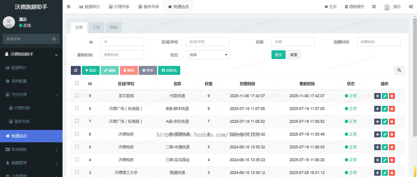Open 代理列表 in the sidebar submenu
Screen dimensions: 417x177
tap(31, 108)
